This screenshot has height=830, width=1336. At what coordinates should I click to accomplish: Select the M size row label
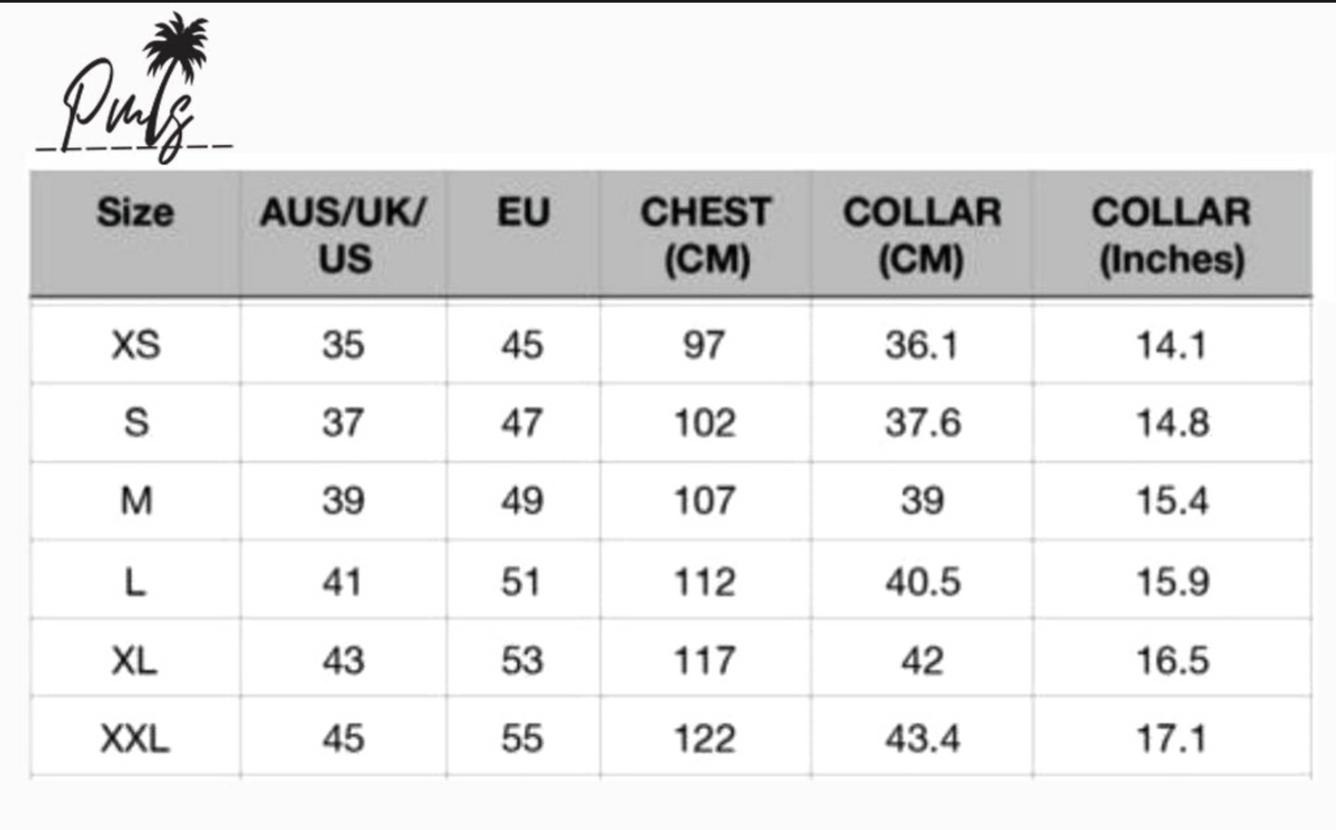(x=136, y=501)
